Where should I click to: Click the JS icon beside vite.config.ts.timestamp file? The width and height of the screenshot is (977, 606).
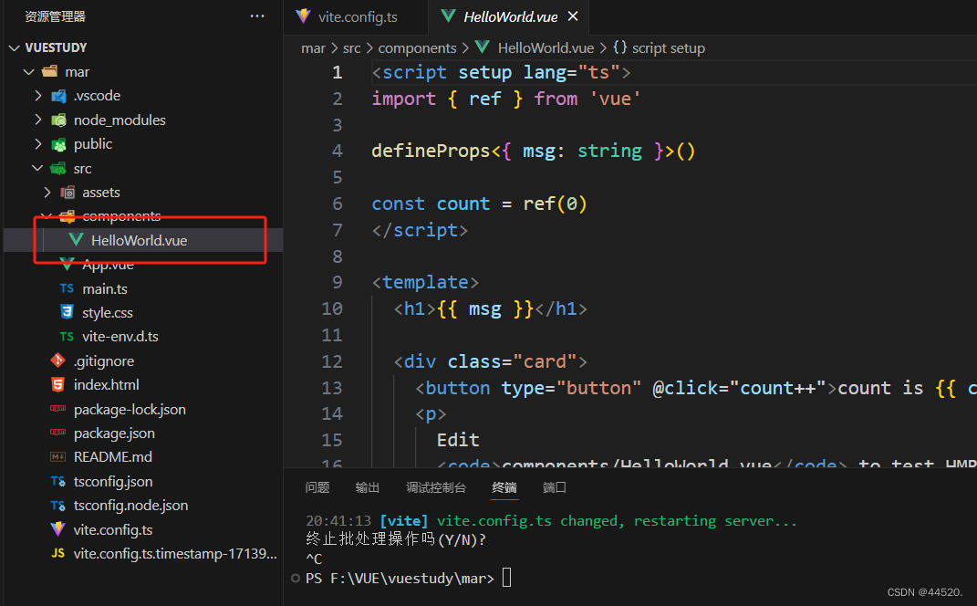point(57,553)
